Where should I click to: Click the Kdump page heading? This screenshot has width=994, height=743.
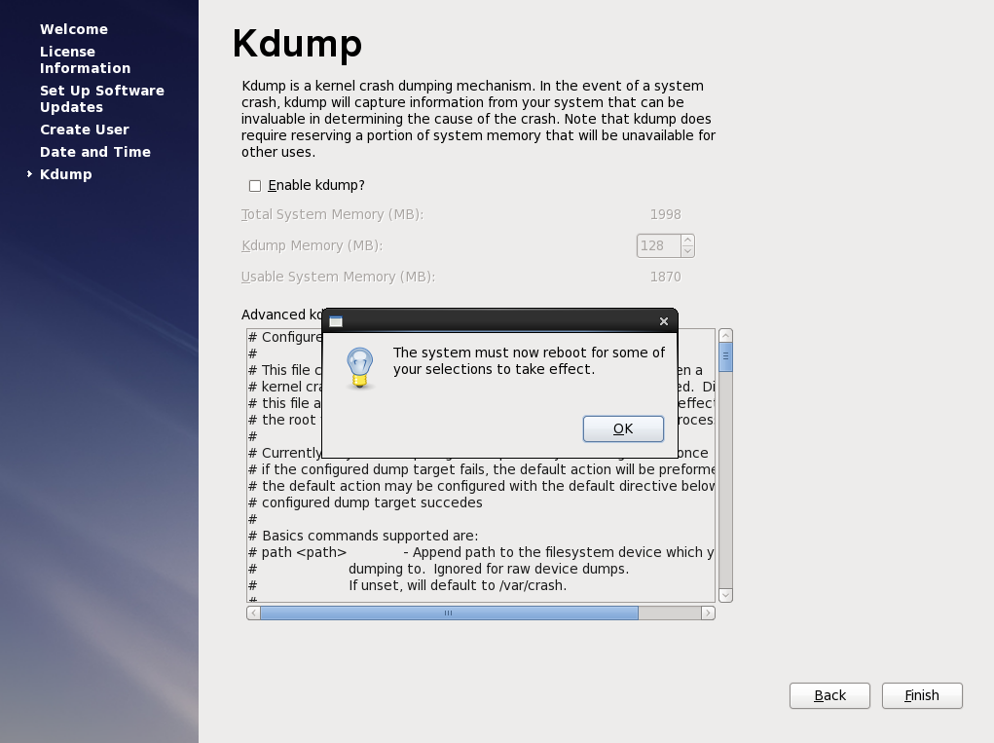(297, 44)
